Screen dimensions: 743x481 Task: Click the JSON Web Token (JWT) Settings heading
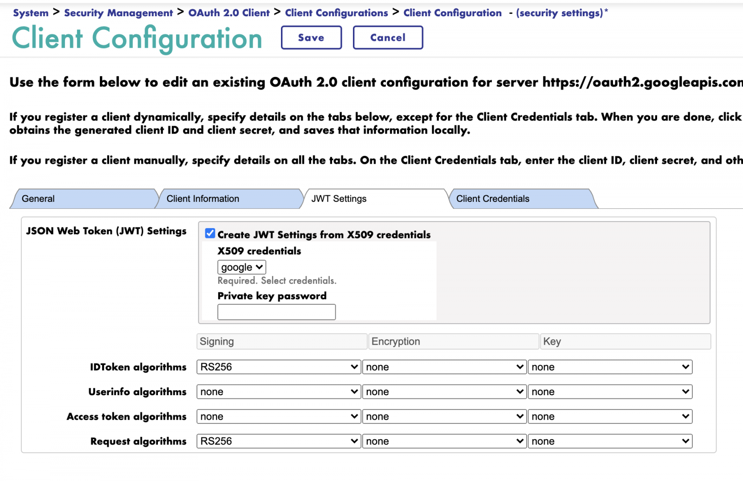click(x=106, y=231)
